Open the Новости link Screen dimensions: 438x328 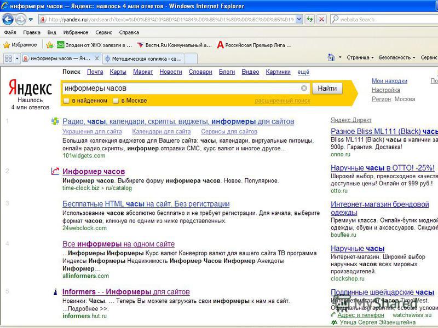pos(171,72)
